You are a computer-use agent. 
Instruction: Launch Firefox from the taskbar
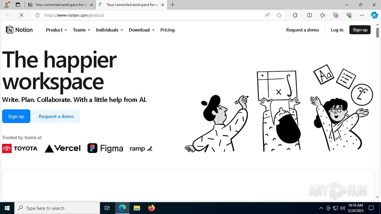click(x=151, y=208)
